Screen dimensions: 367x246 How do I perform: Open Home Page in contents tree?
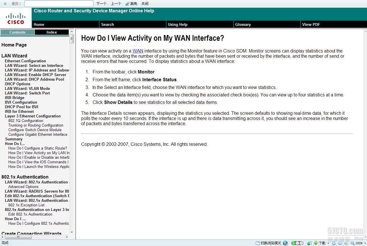point(14,45)
